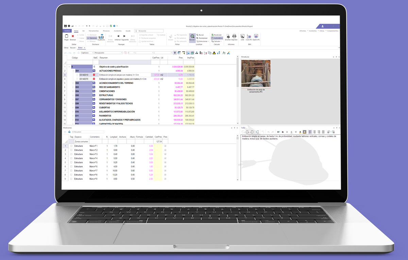The width and height of the screenshot is (408, 260).
Task: Click the Diseñar report icon
Action: (228, 36)
